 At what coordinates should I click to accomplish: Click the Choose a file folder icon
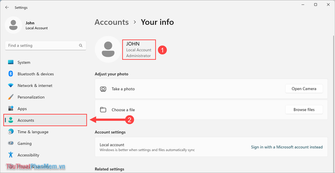pyautogui.click(x=103, y=110)
